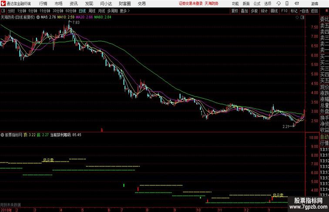The height and width of the screenshot is (212, 329).
Task: Open the 选项 menu
Action: [268, 3]
